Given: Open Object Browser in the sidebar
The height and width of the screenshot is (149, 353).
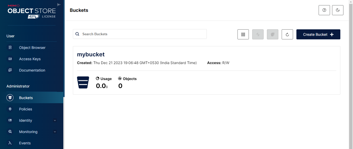Looking at the screenshot, I should tap(32, 48).
